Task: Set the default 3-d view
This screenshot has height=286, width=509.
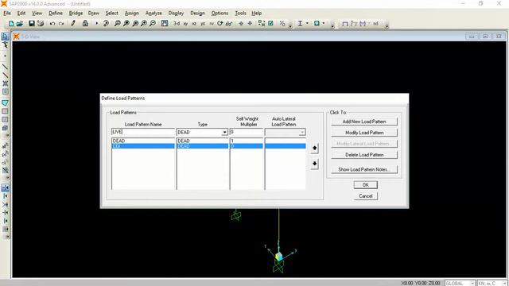Action: pos(177,24)
